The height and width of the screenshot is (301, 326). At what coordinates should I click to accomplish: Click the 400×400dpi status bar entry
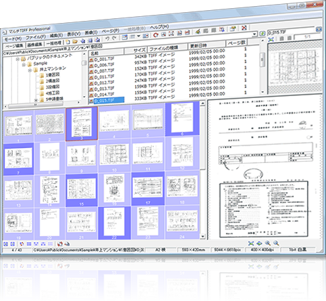coord(262,250)
